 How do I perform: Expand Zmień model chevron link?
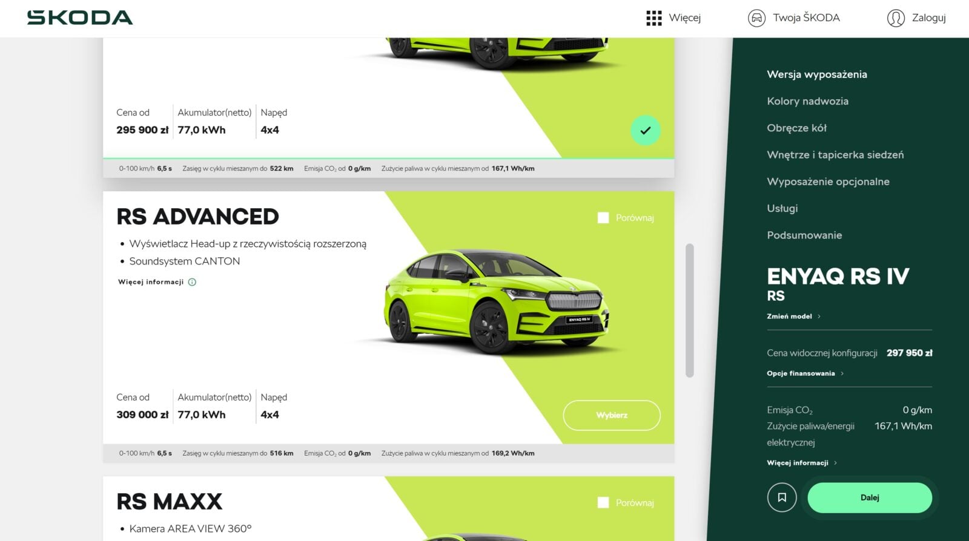793,316
